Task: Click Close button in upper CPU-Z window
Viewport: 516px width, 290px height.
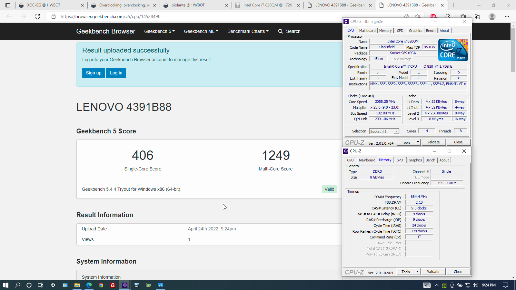Action: point(458,142)
